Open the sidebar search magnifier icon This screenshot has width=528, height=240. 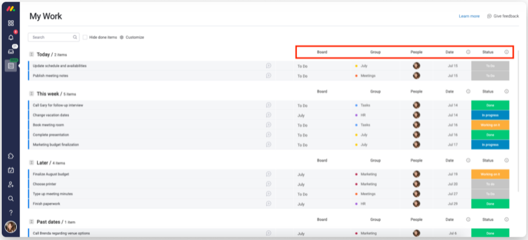10,198
